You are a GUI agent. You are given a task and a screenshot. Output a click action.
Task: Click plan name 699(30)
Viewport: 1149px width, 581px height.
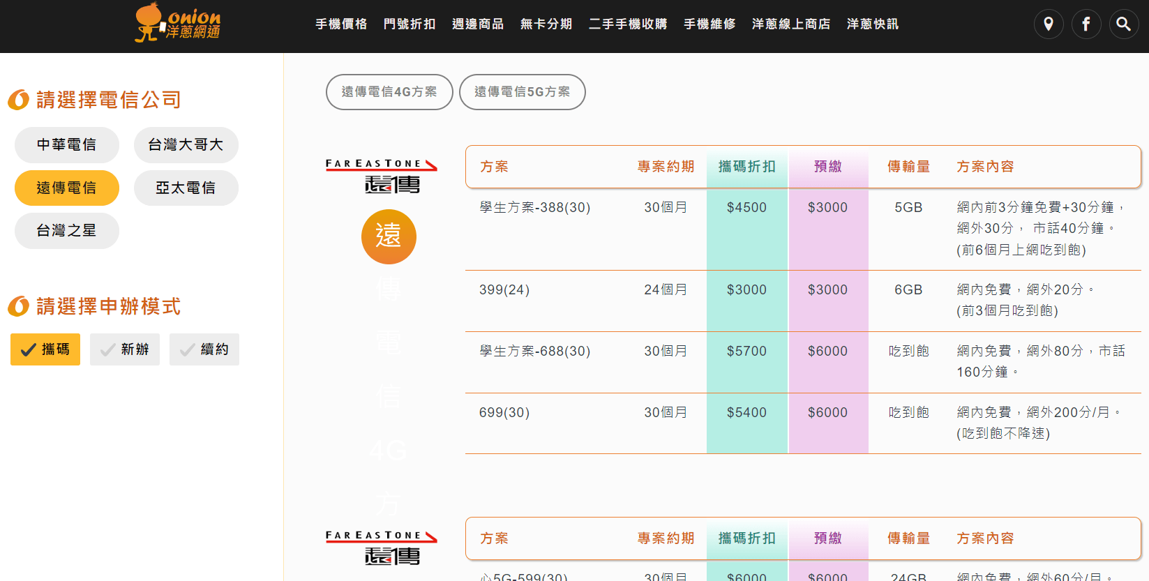(x=504, y=413)
